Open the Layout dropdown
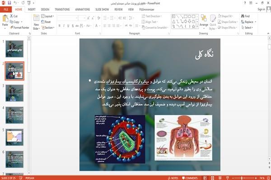 pos(47,16)
